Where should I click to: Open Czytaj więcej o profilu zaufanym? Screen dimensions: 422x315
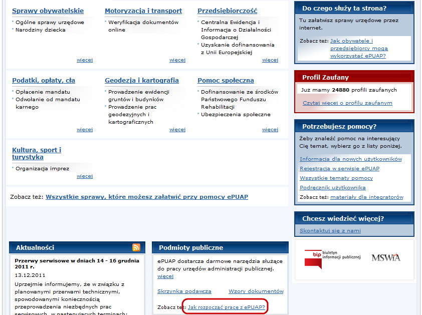[347, 103]
